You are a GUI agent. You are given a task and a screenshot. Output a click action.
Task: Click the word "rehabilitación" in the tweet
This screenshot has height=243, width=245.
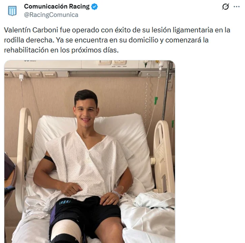point(26,50)
